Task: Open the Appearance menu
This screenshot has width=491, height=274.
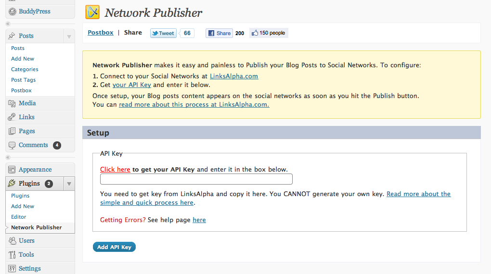Action: (x=35, y=170)
